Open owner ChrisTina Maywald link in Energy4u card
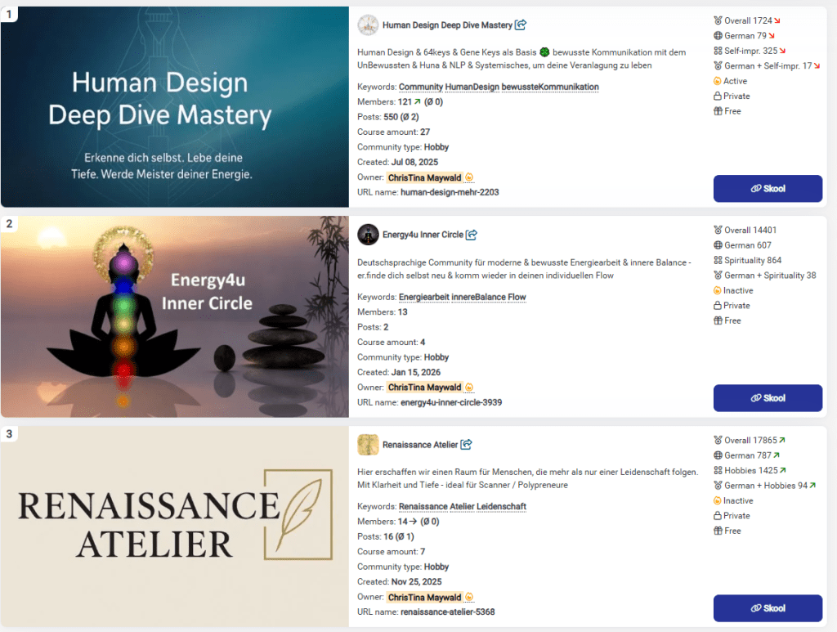The image size is (837, 632). tap(424, 387)
